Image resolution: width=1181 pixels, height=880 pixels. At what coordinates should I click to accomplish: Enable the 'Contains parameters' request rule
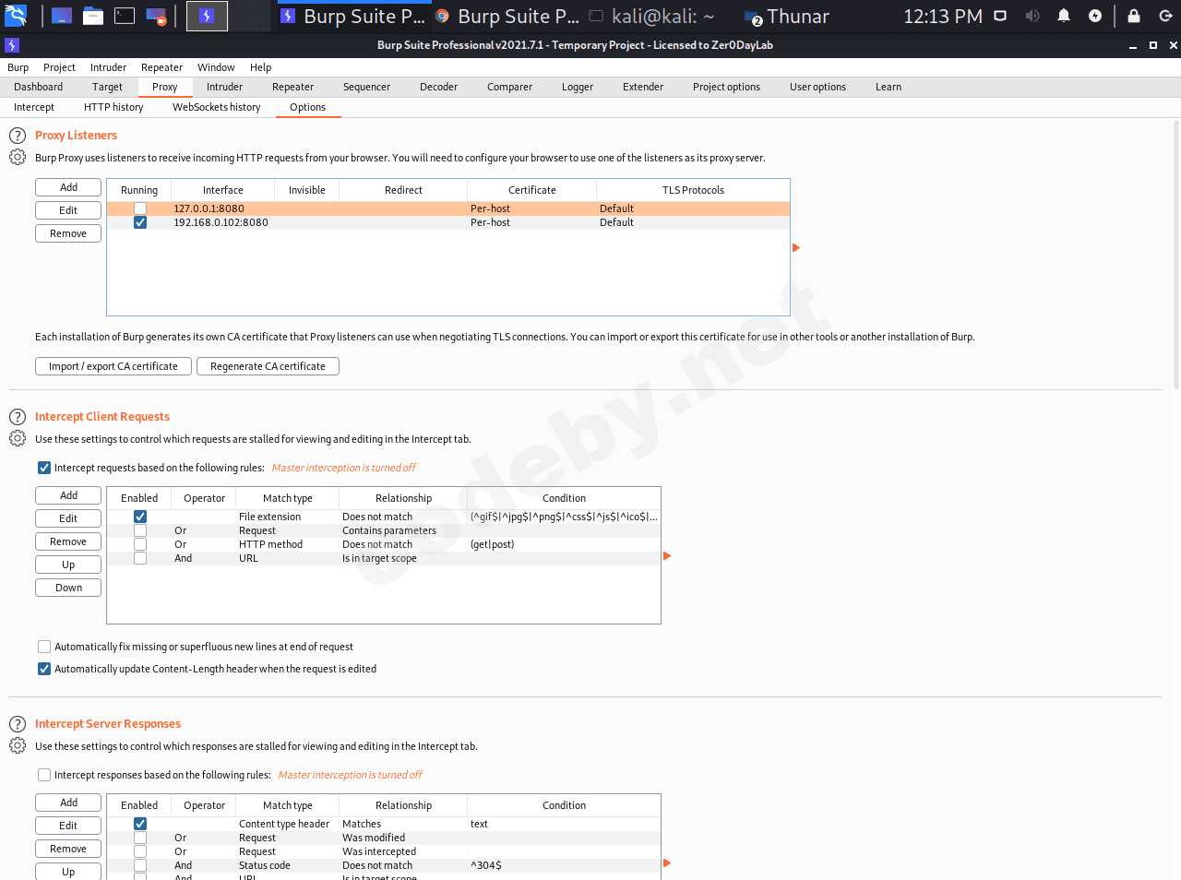[140, 530]
